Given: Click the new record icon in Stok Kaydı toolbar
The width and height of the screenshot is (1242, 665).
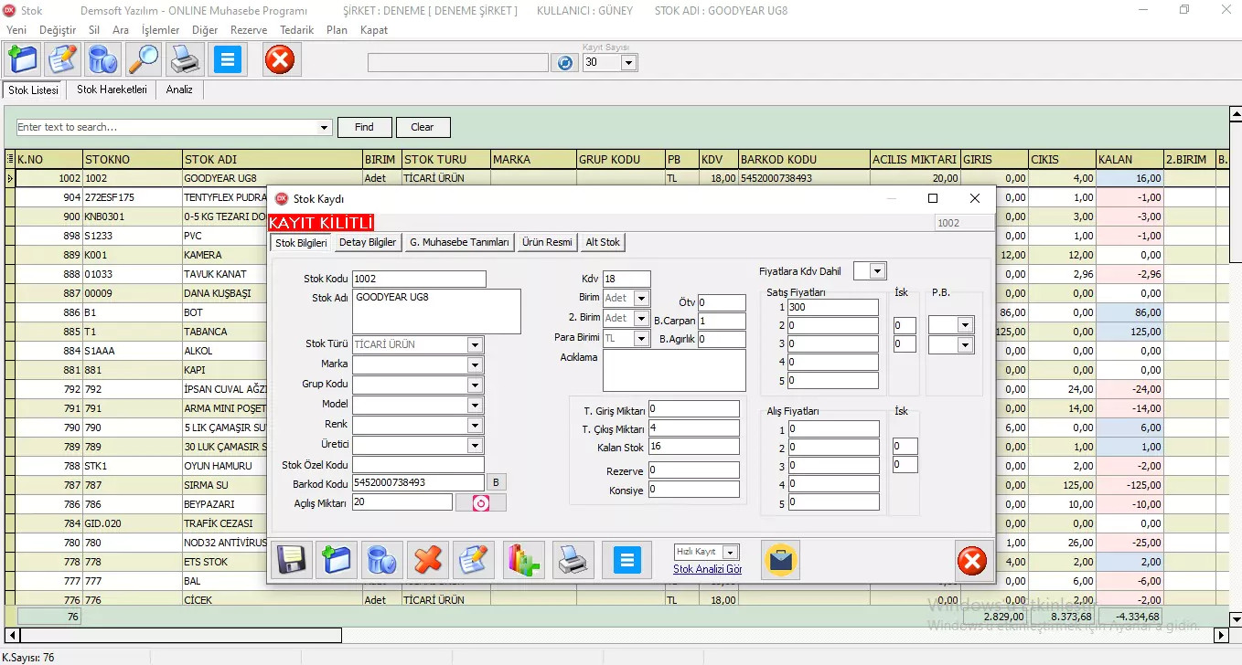Looking at the screenshot, I should pyautogui.click(x=336, y=560).
